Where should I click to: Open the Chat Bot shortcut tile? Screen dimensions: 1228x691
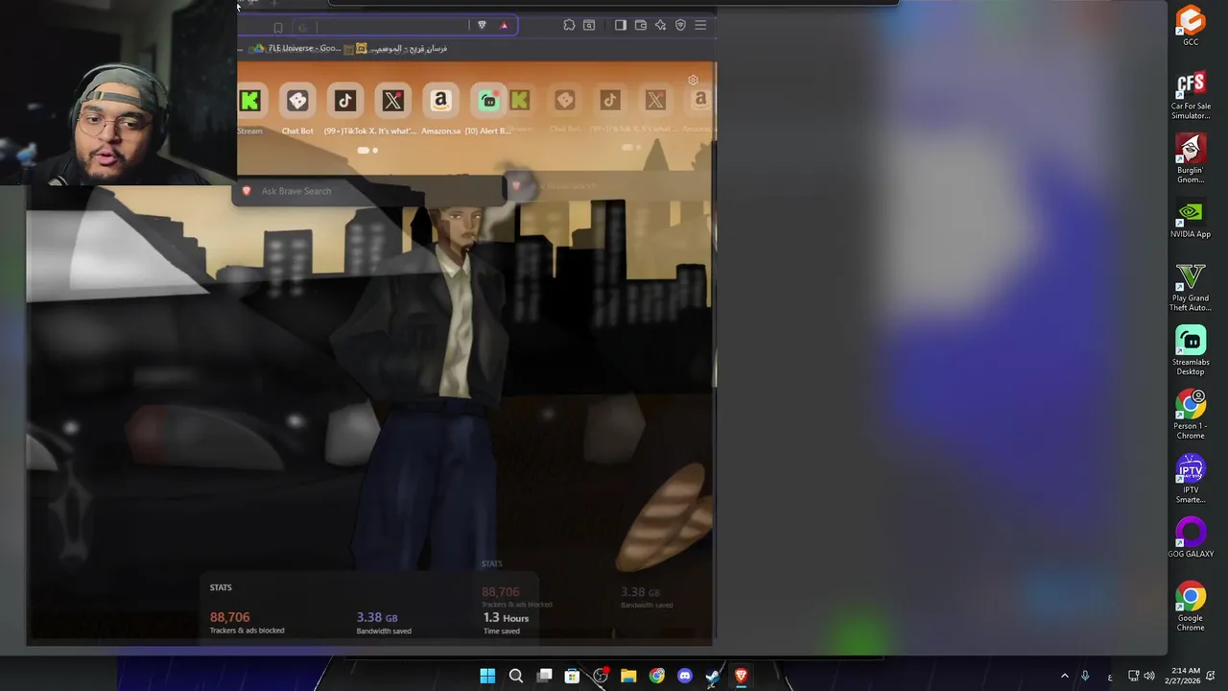point(297,101)
